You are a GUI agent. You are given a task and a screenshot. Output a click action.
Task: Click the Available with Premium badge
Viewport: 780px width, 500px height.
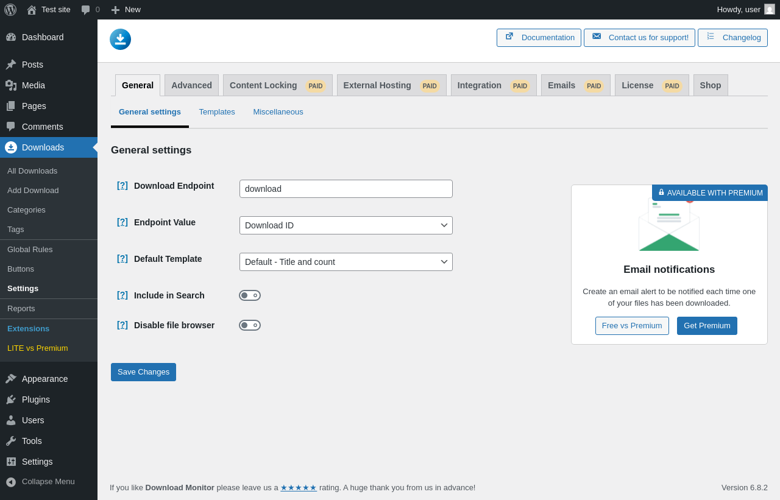tap(710, 193)
